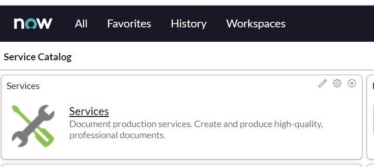Open the History menu

click(x=189, y=24)
